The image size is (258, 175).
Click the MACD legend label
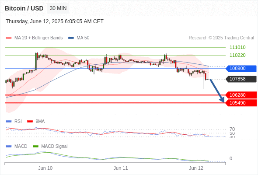[21, 147]
